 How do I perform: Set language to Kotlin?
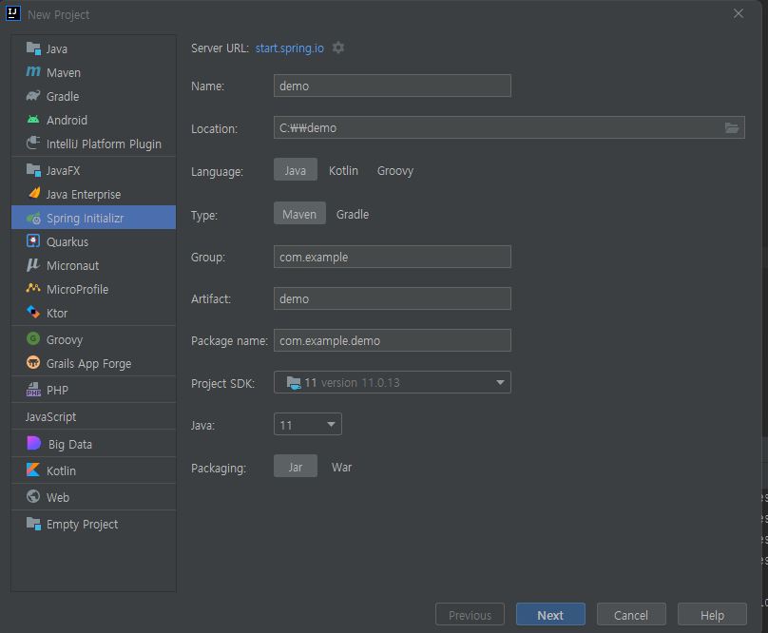point(343,170)
